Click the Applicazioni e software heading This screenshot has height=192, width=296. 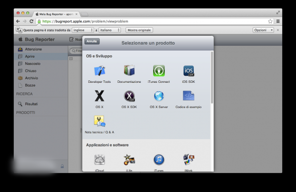[107, 145]
